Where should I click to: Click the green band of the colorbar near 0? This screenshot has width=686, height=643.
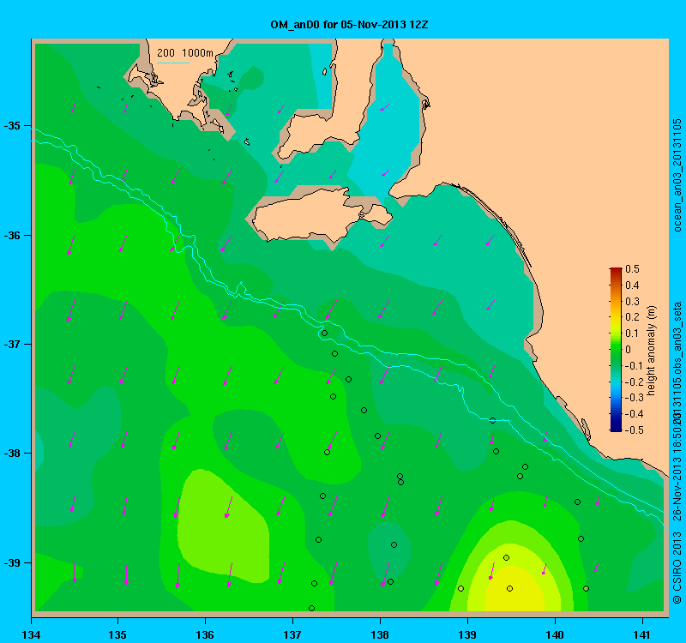point(616,350)
